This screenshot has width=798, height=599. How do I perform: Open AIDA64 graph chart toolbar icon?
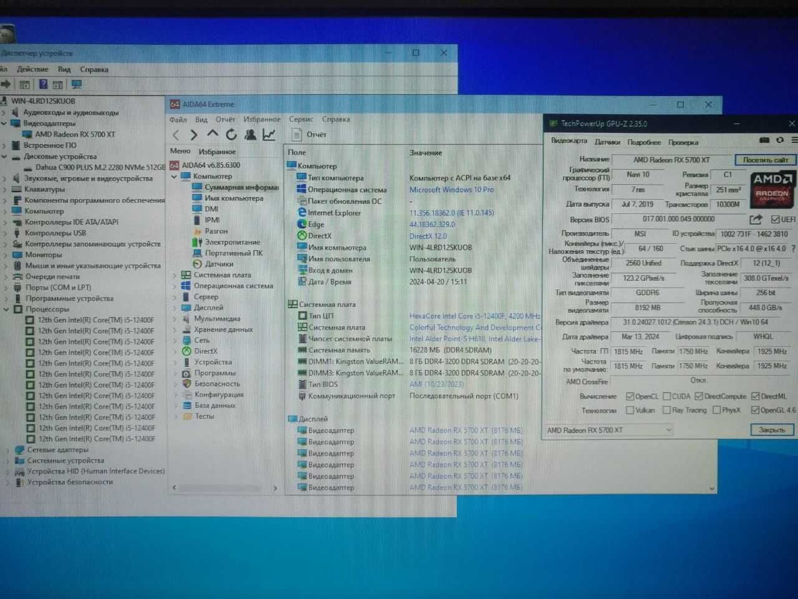tap(269, 134)
